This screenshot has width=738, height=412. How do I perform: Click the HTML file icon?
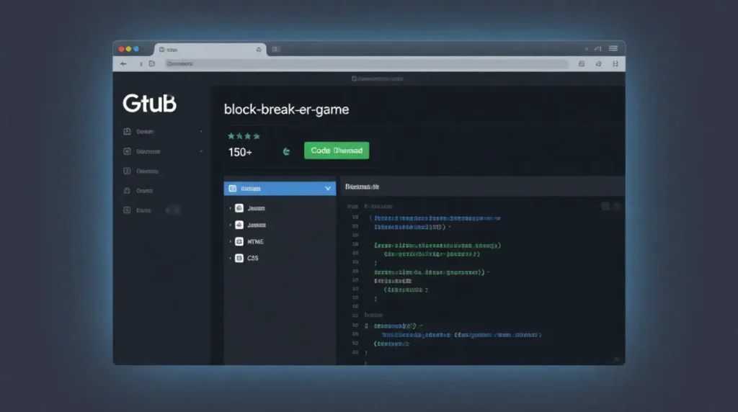pyautogui.click(x=239, y=242)
